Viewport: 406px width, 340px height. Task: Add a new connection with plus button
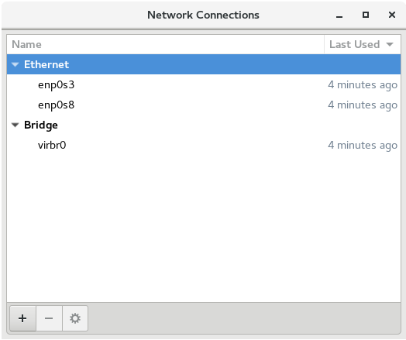22,318
